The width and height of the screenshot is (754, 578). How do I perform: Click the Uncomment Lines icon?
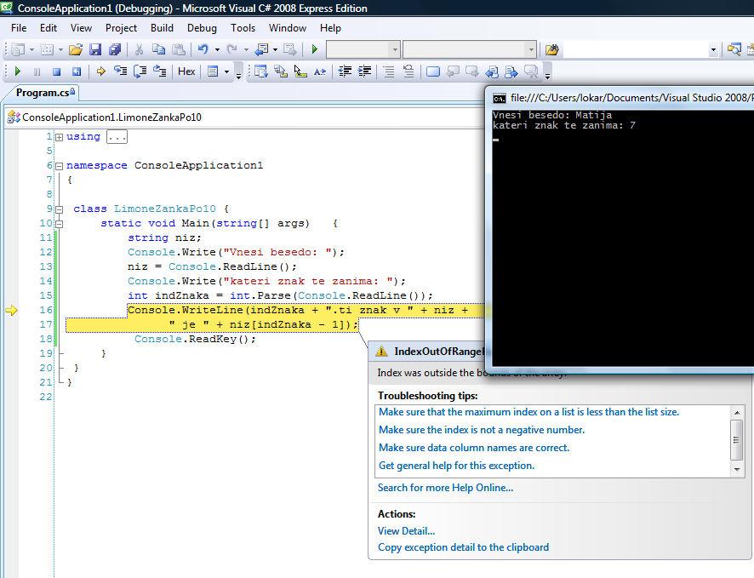pos(408,72)
